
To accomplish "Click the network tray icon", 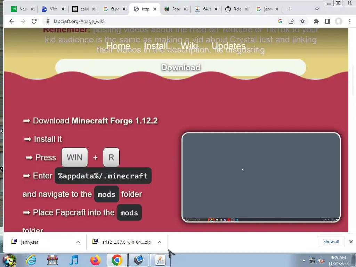I will (313, 261).
